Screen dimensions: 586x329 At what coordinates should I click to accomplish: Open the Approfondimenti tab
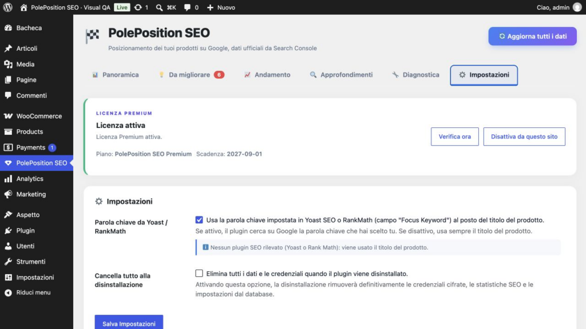pos(341,75)
